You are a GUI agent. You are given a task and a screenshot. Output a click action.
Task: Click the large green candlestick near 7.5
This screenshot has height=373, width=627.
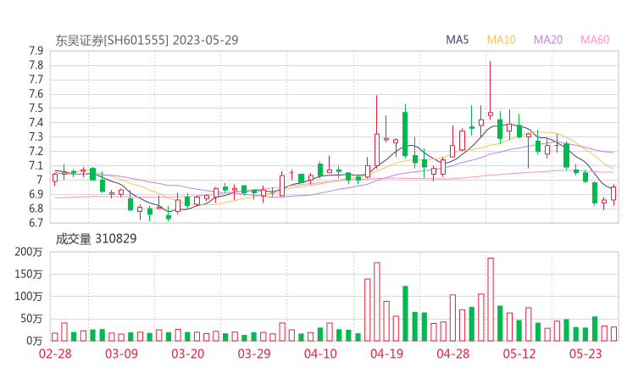click(405, 131)
